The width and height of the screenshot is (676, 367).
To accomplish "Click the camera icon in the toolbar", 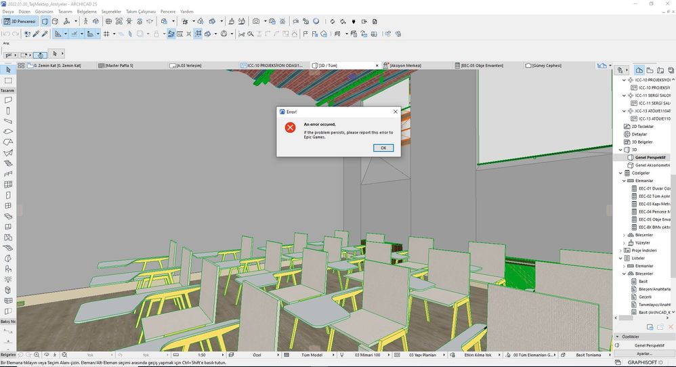I will click(256, 22).
